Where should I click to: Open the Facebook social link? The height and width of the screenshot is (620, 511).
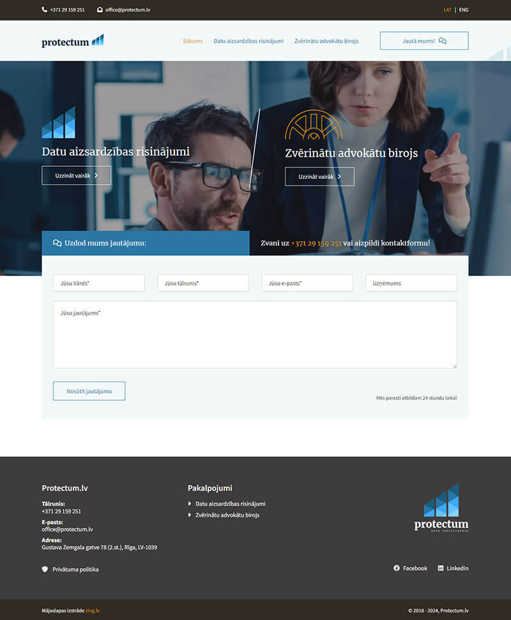click(410, 568)
